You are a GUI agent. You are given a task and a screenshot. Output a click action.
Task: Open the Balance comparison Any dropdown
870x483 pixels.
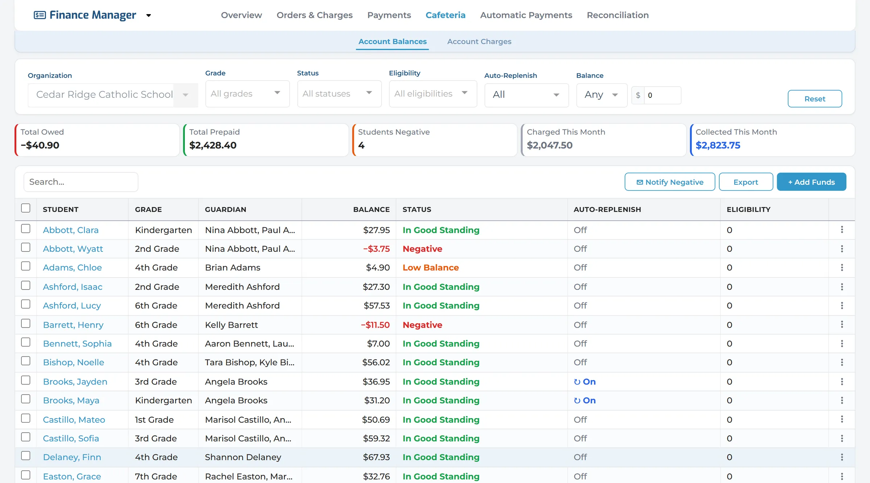click(602, 95)
